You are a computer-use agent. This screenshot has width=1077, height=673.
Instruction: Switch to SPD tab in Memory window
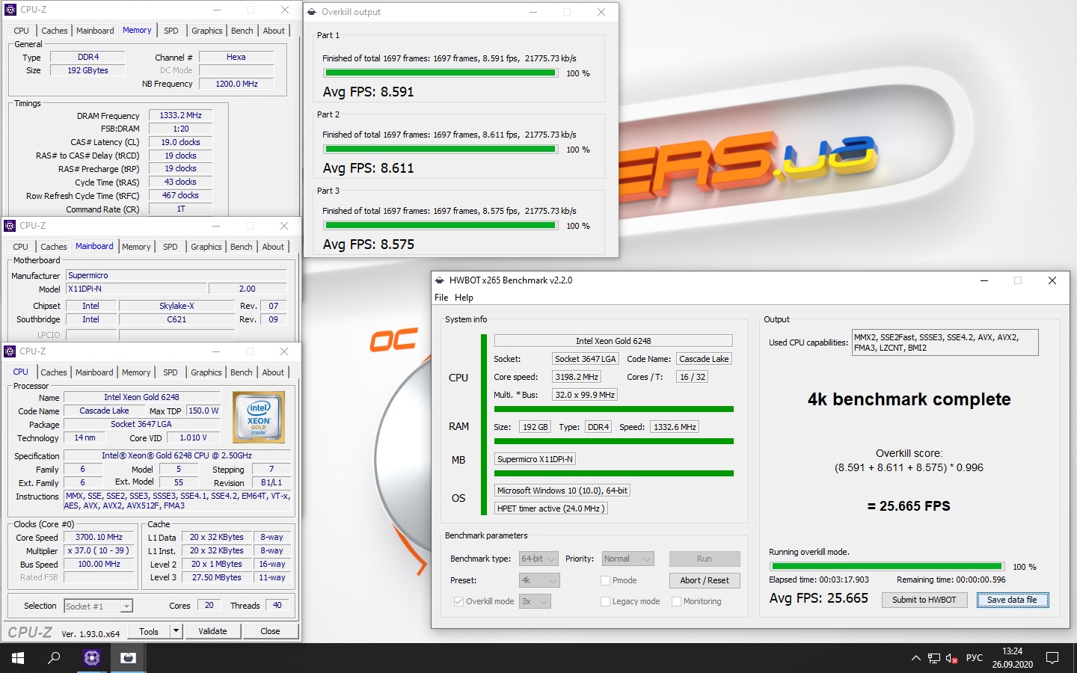[x=171, y=31]
